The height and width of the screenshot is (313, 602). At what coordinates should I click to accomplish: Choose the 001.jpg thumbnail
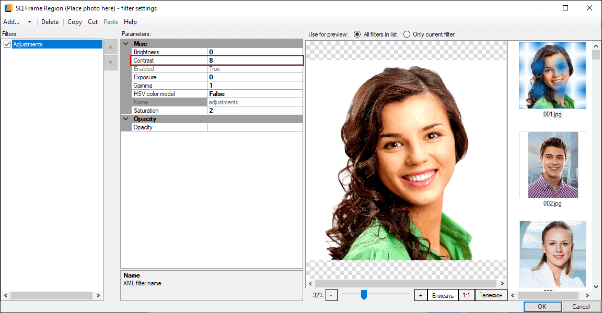pos(552,76)
